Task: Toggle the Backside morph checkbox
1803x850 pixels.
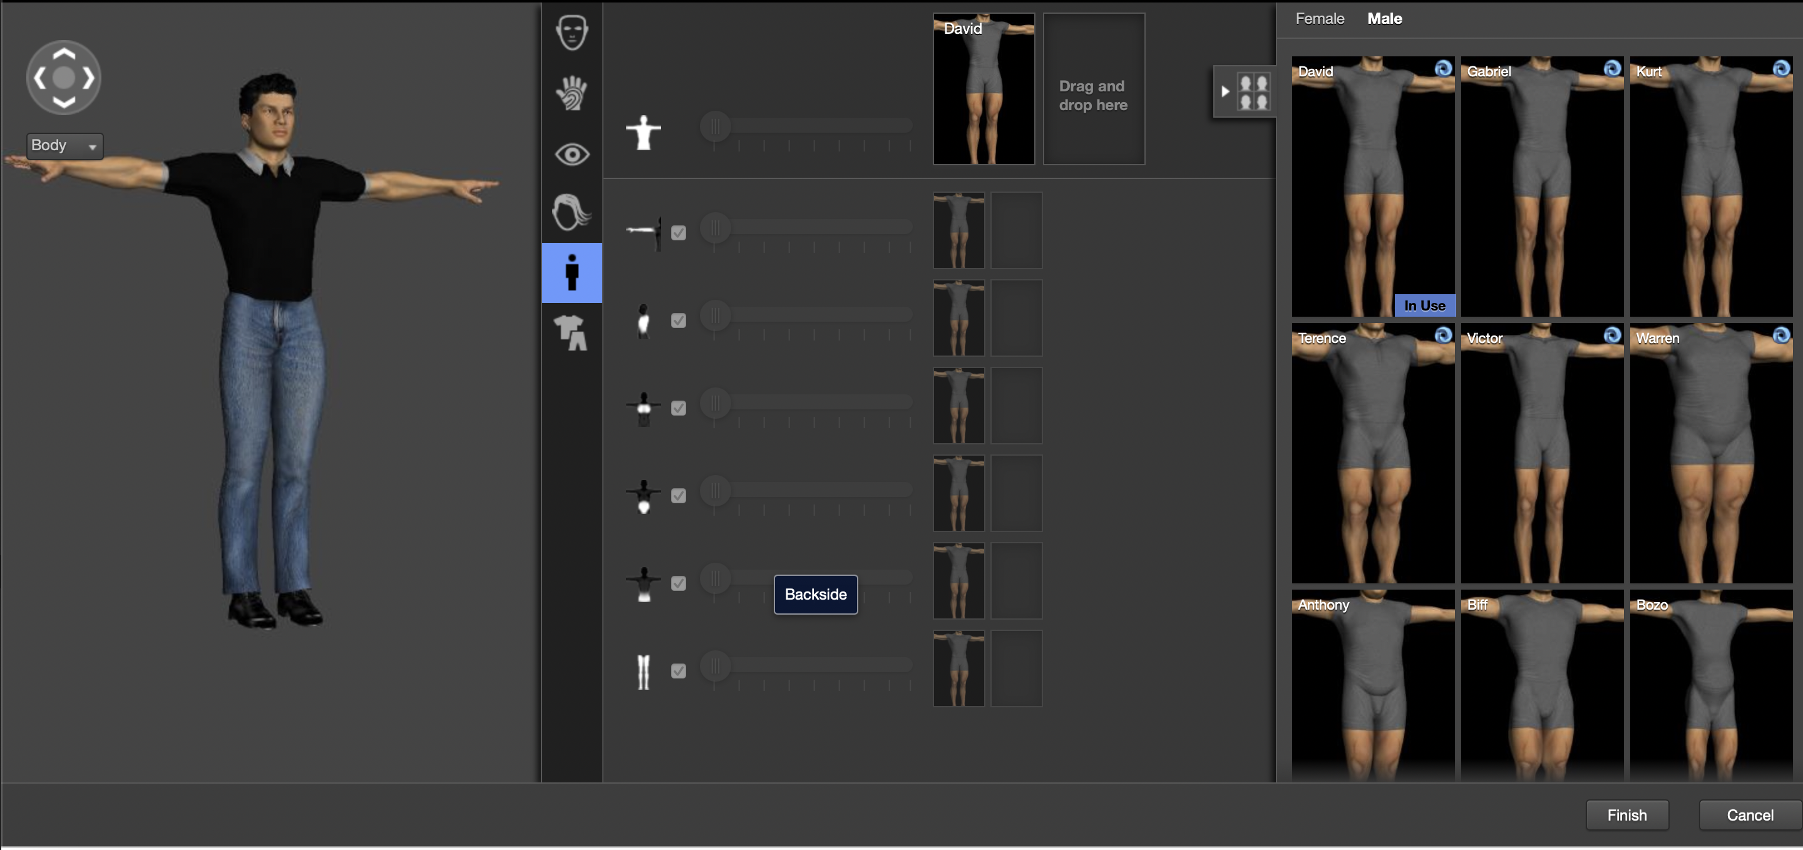Action: coord(678,583)
